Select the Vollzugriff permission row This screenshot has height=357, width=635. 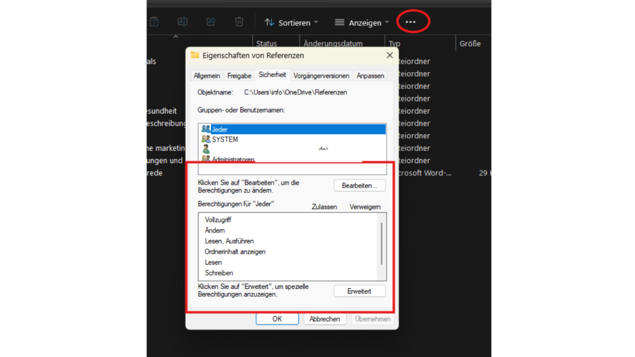[218, 219]
